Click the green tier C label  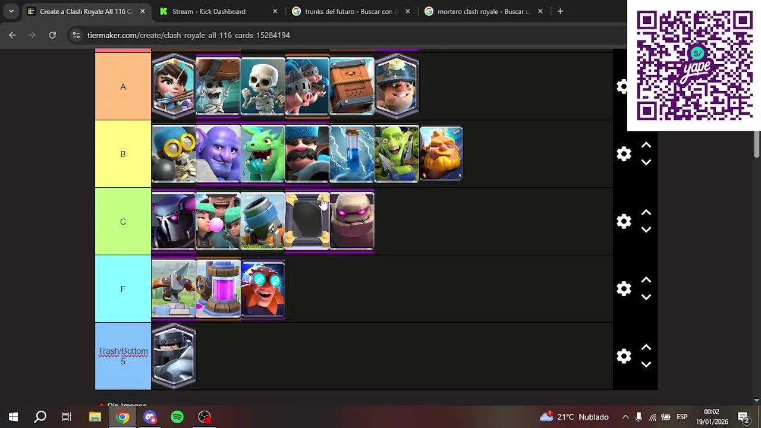point(123,221)
